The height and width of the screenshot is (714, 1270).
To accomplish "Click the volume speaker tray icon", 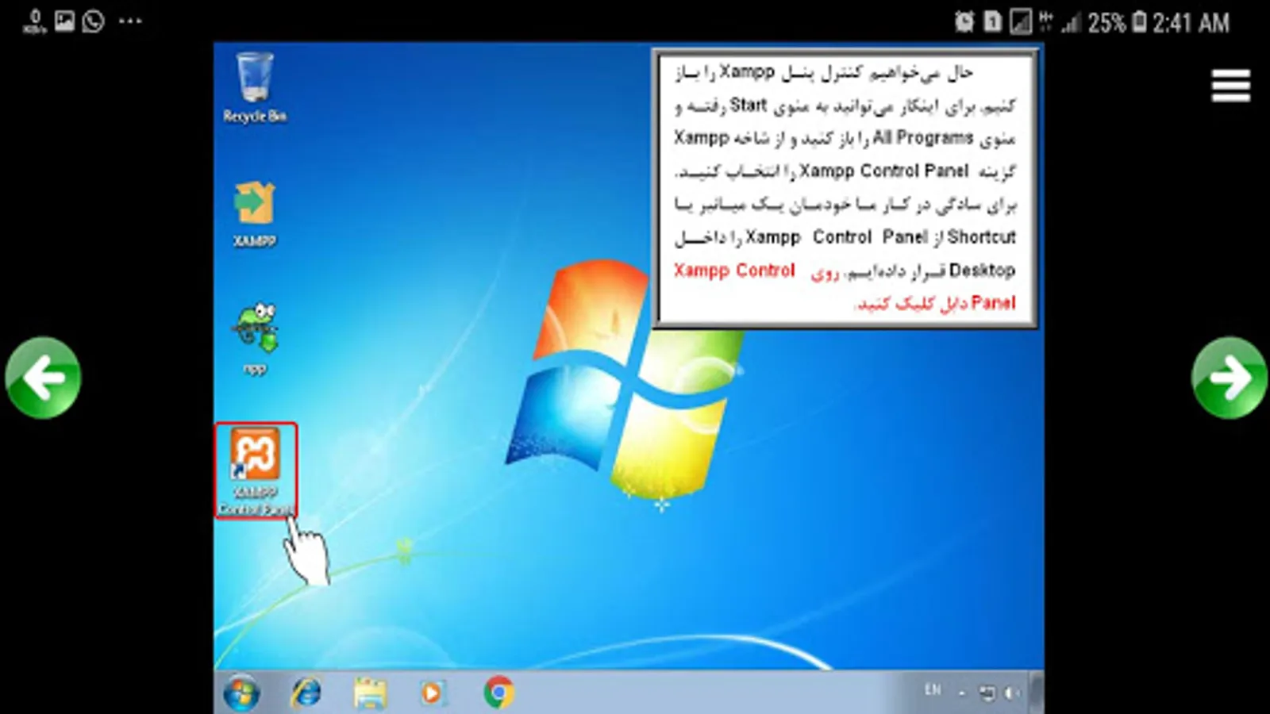I will pos(1011,693).
